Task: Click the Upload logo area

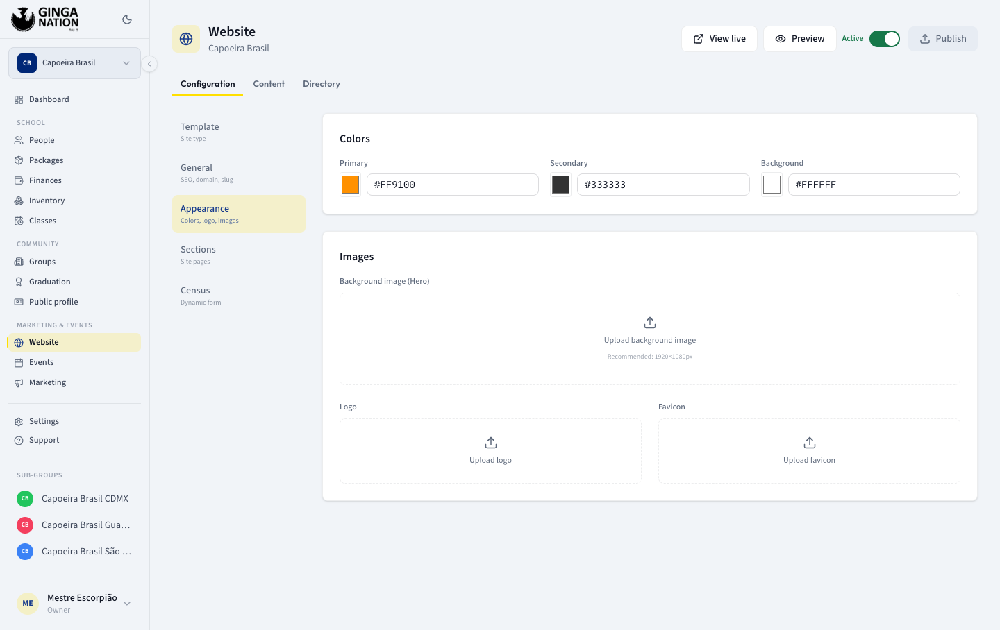Action: click(490, 451)
